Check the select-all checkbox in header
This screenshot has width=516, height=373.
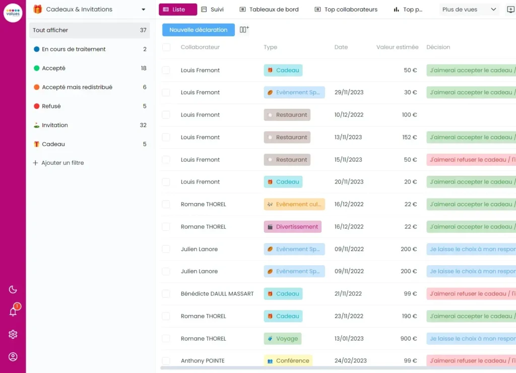[166, 47]
